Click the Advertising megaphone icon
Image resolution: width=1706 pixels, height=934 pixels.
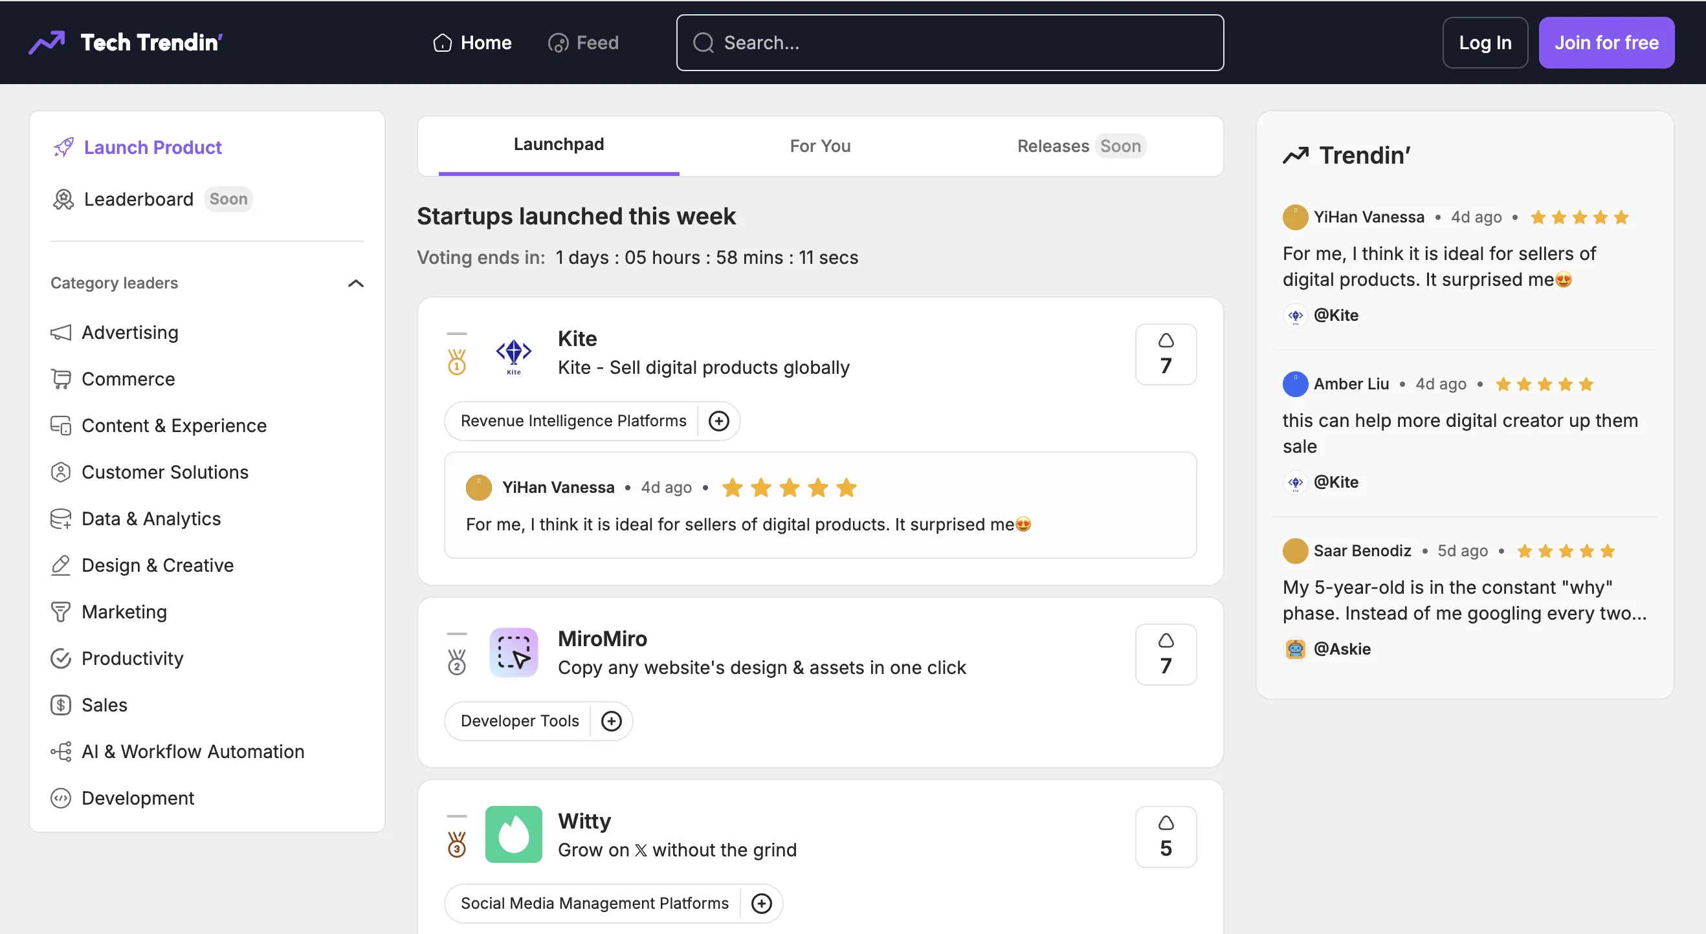click(x=61, y=332)
